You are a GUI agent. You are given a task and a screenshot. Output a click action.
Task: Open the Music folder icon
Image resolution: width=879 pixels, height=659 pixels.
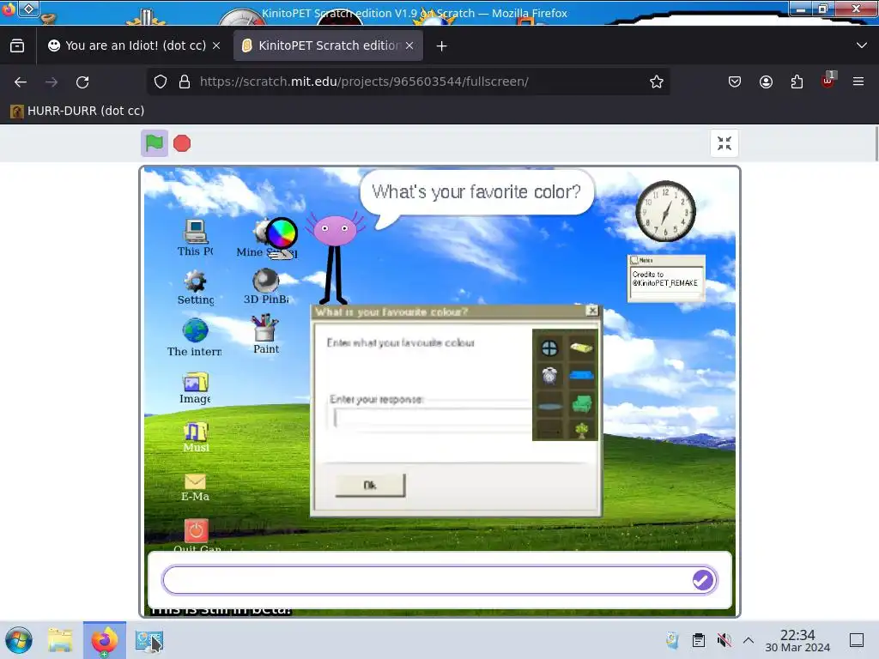click(196, 437)
